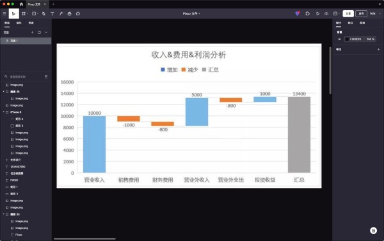Switch to the 标注 annotation tab
Screen dimensions: 384x241
click(x=351, y=23)
